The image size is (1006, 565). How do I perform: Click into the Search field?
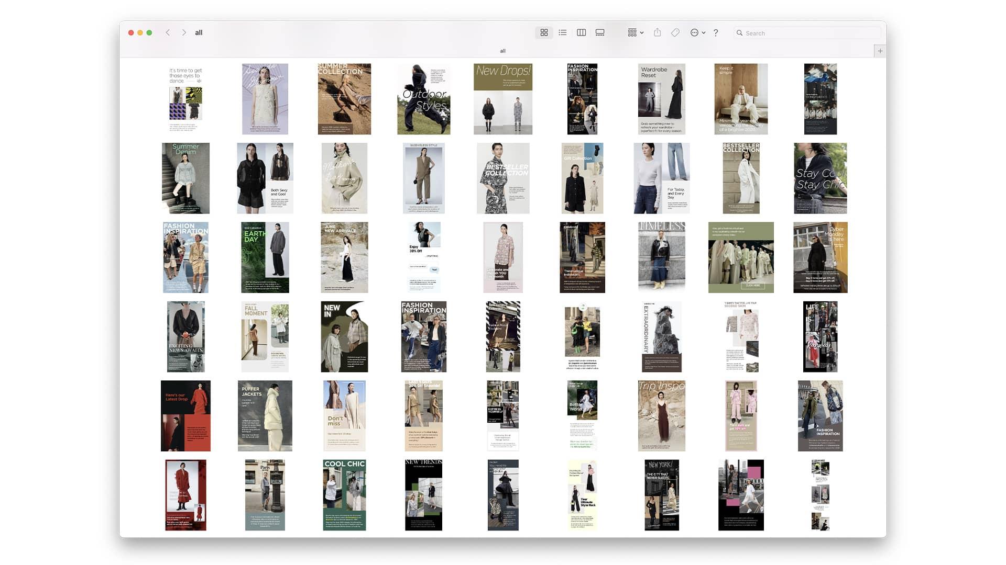[807, 33]
